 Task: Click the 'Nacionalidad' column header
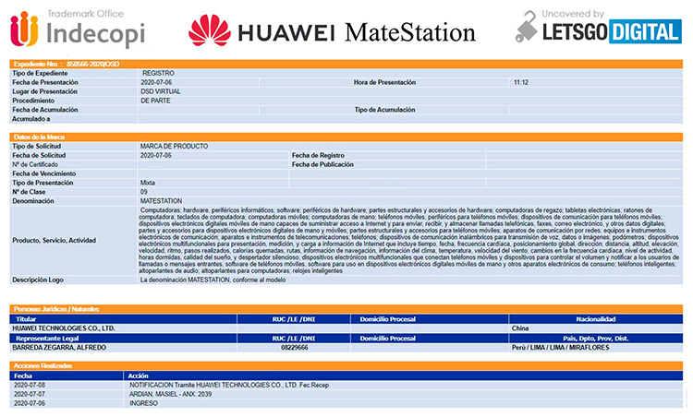click(x=596, y=319)
